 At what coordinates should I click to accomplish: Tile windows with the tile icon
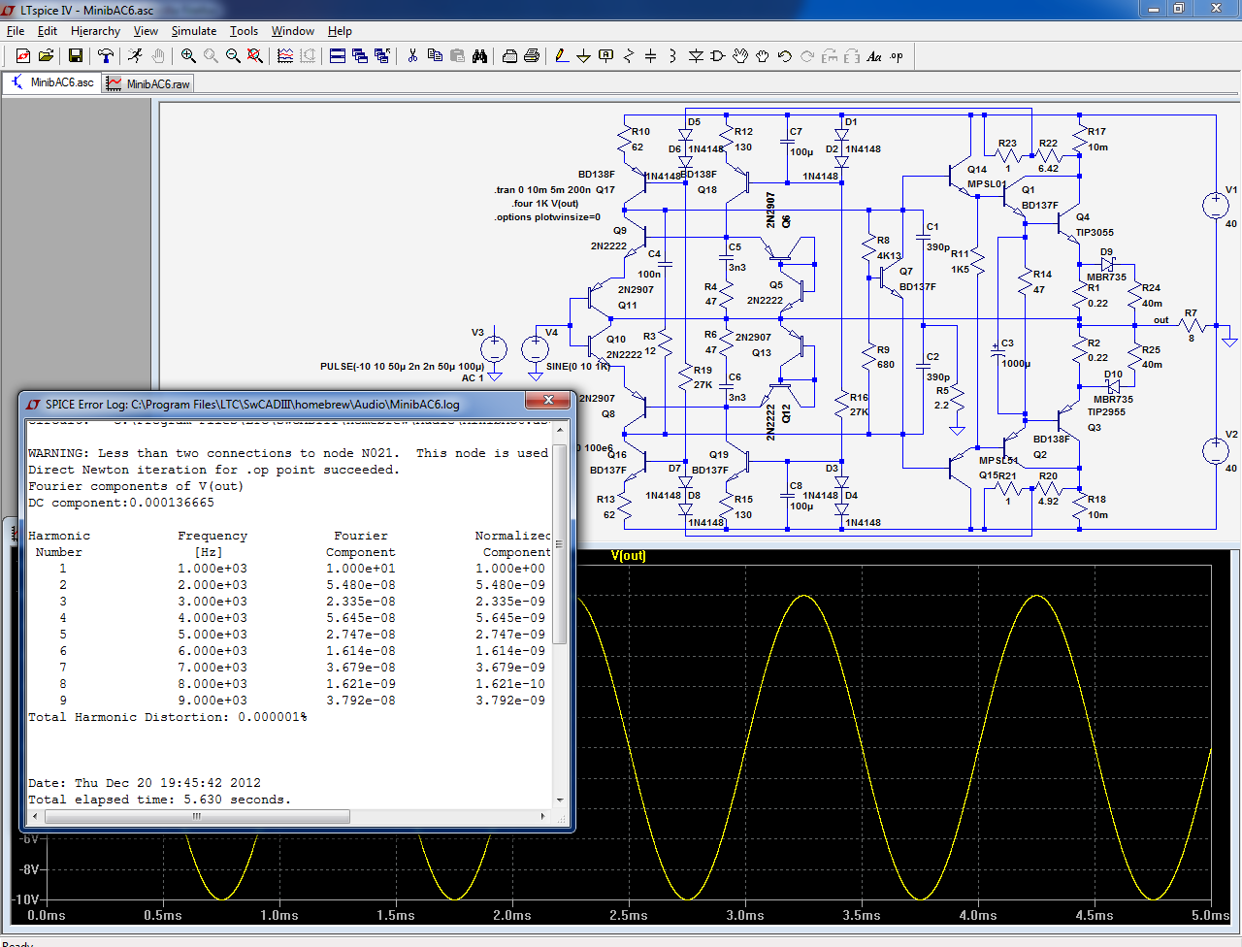338,56
